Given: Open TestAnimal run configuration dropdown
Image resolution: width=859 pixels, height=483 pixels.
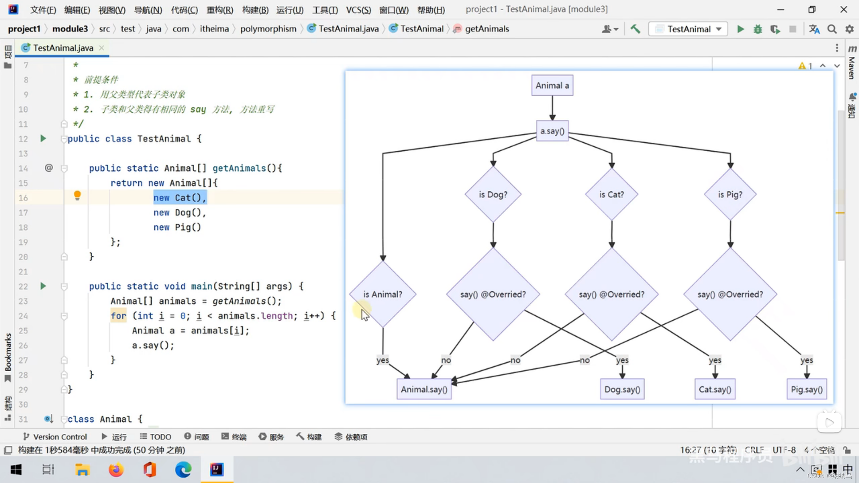Looking at the screenshot, I should (x=688, y=29).
